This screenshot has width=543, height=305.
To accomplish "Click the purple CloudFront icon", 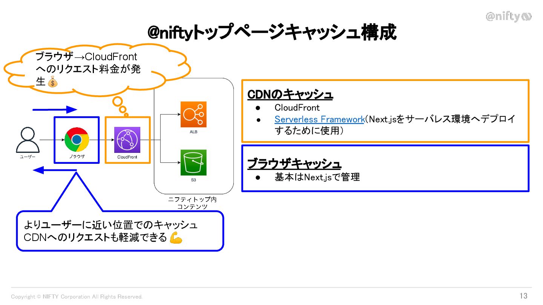I will (127, 140).
